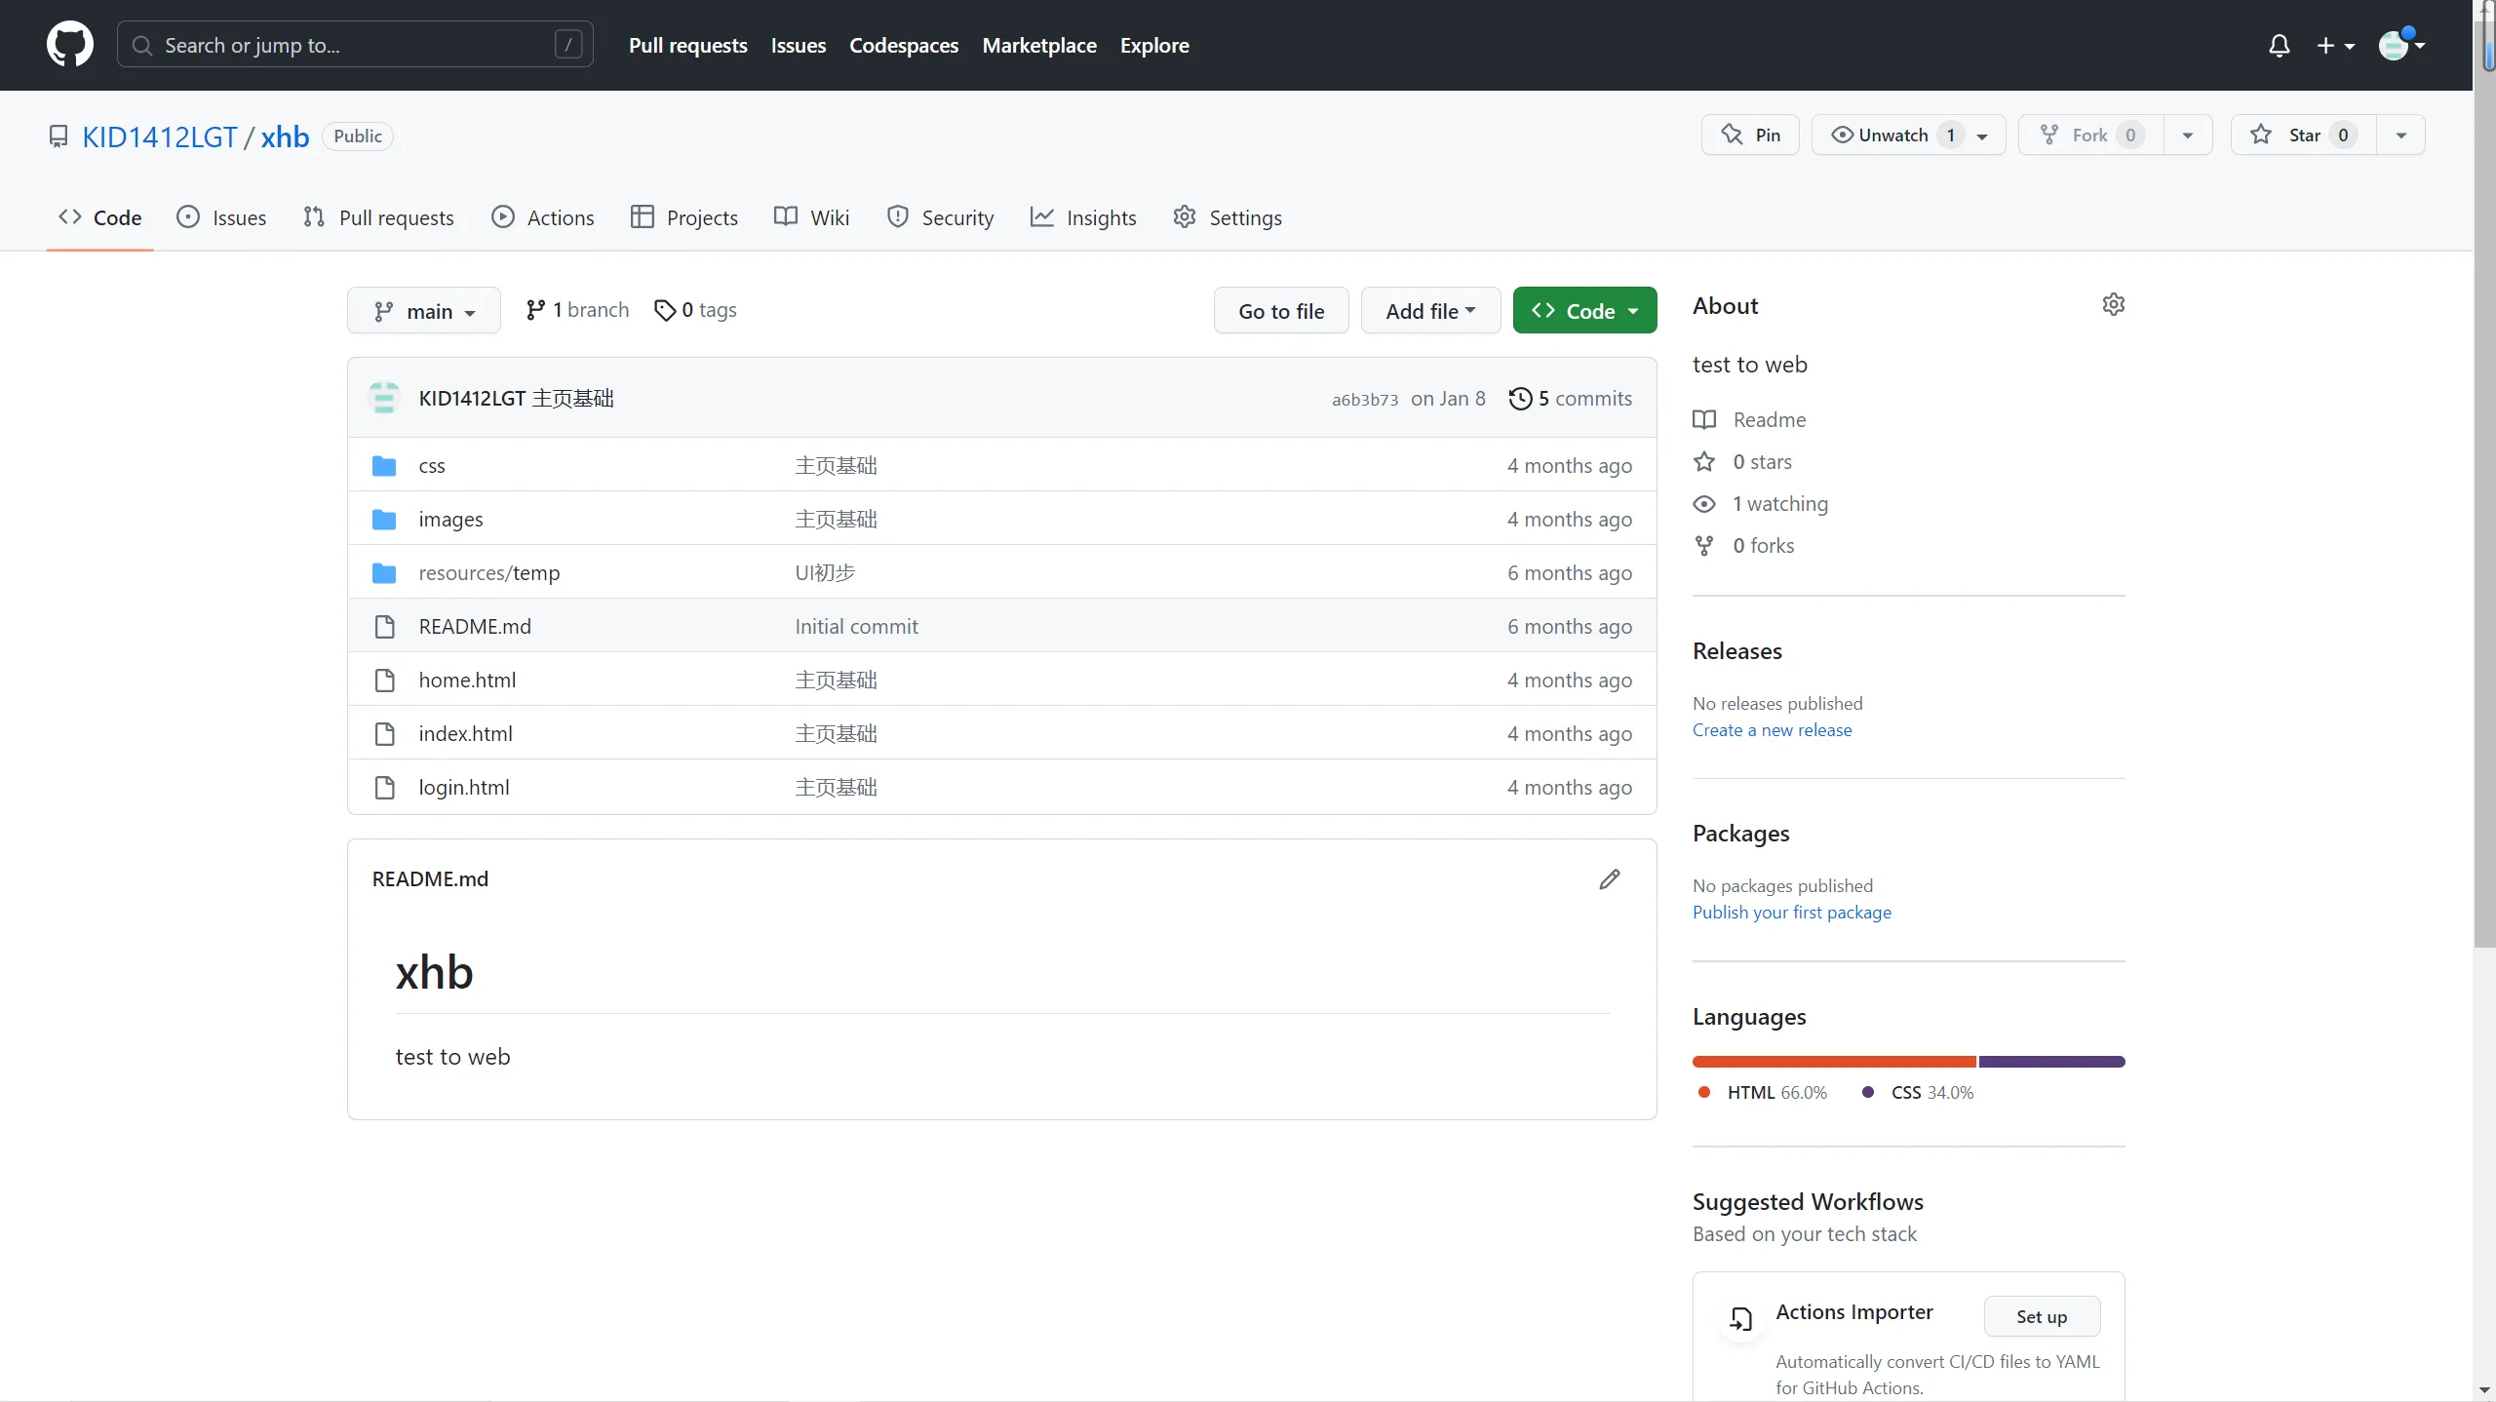Screen dimensions: 2496x1402
Task: Click the Readme book icon in About
Action: (x=1704, y=420)
